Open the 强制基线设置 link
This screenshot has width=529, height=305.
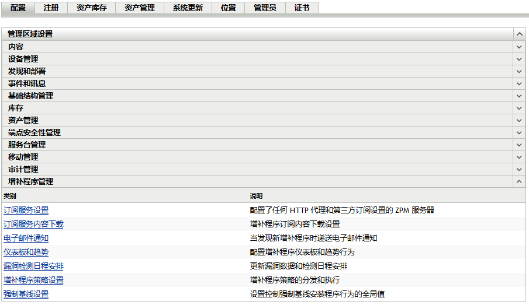point(26,295)
